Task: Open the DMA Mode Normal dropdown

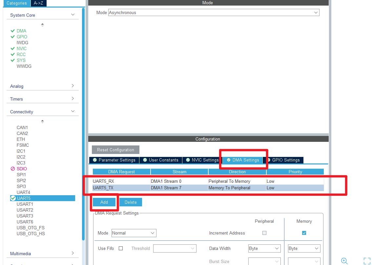Action: tap(134, 233)
